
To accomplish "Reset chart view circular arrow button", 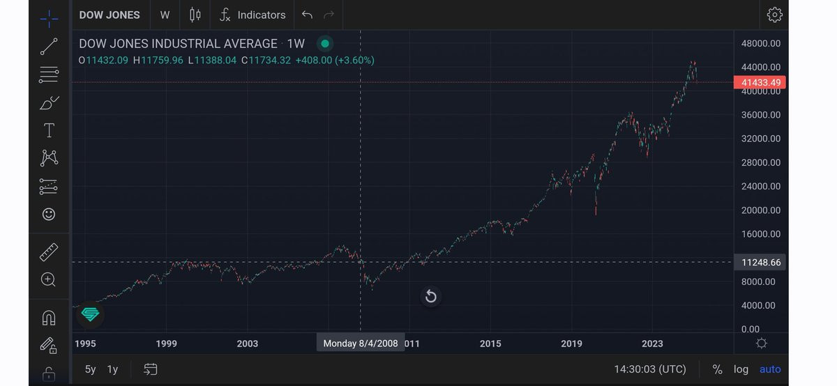I will click(x=431, y=297).
